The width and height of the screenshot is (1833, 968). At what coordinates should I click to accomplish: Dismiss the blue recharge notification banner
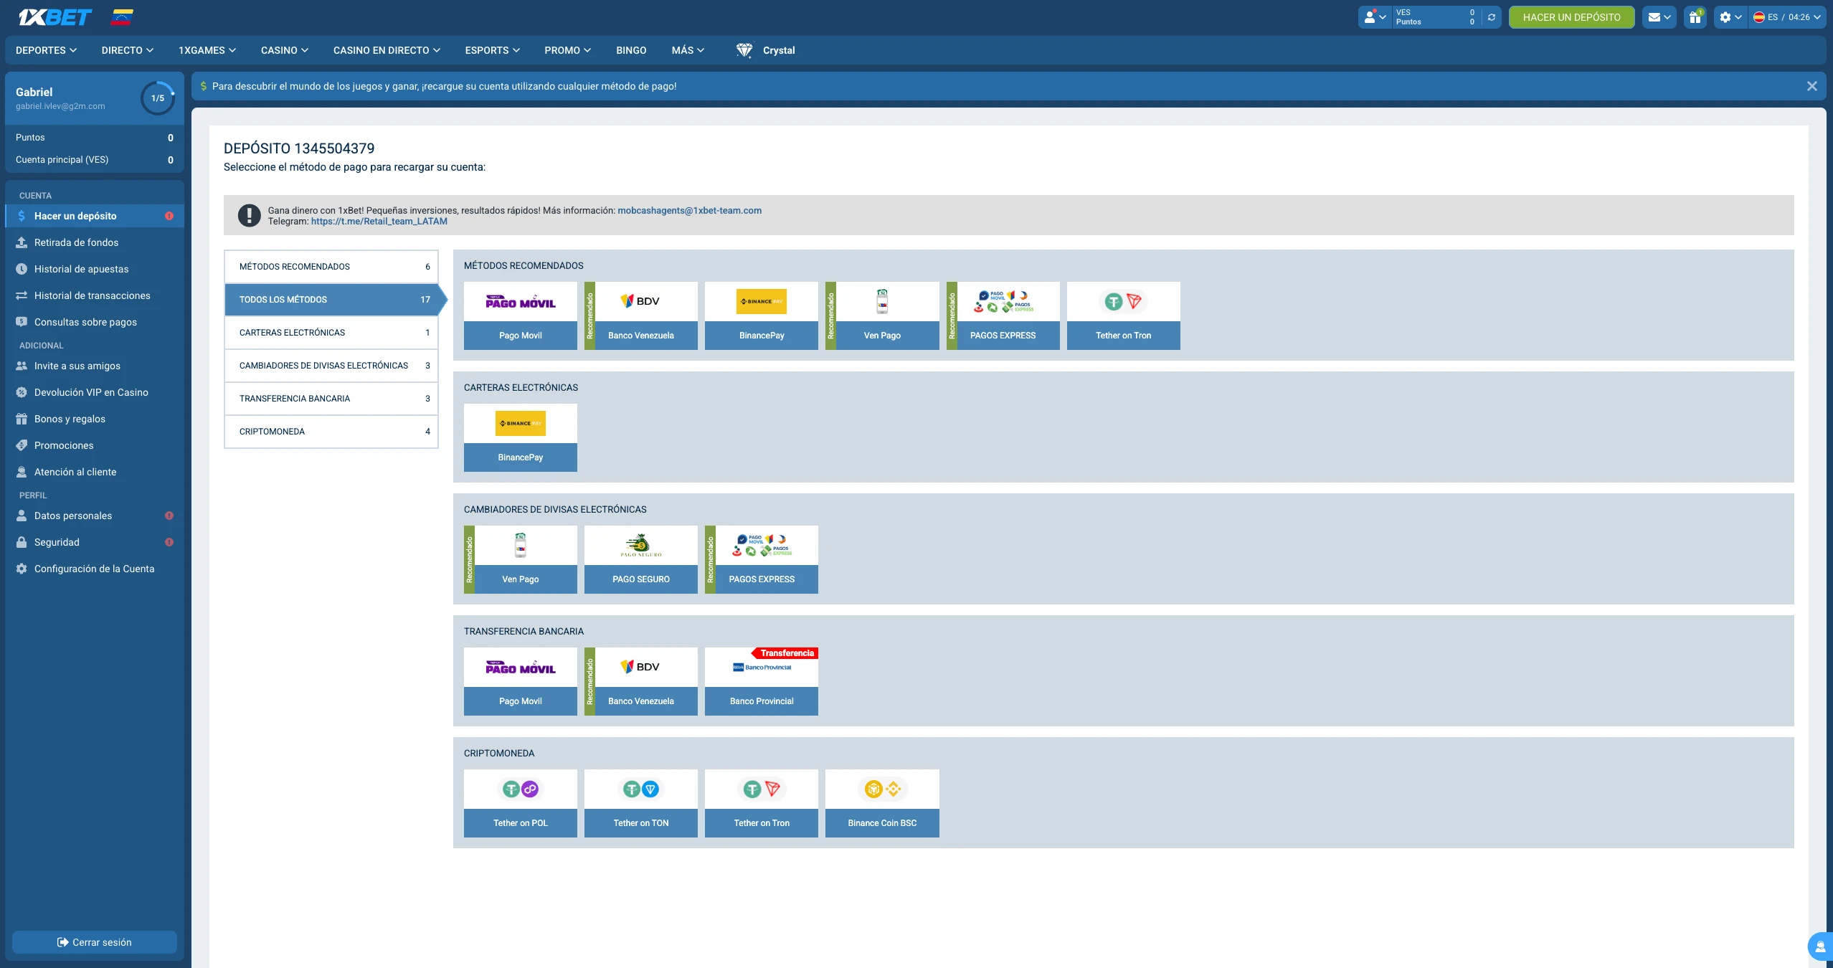click(x=1811, y=86)
